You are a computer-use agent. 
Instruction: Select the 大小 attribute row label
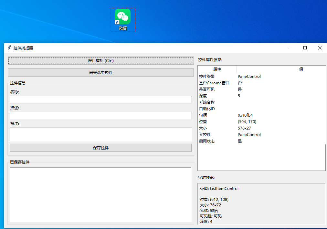[203, 128]
